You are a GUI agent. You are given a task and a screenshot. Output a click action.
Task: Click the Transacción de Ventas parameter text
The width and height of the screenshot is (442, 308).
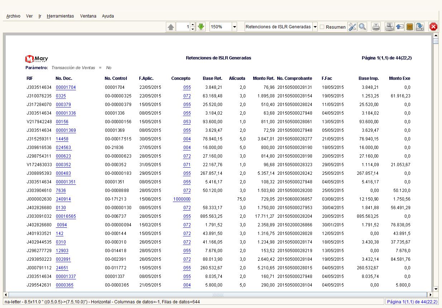[73, 68]
